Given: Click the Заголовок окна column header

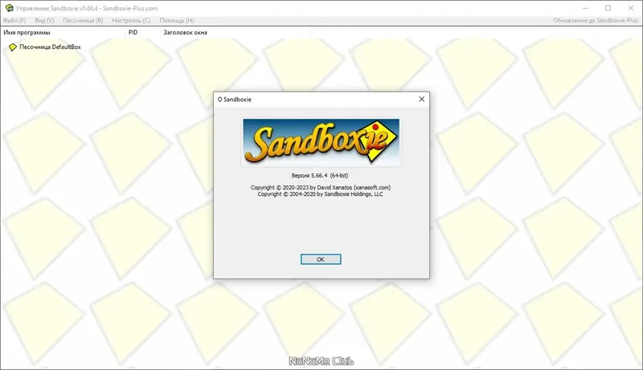Looking at the screenshot, I should click(235, 32).
